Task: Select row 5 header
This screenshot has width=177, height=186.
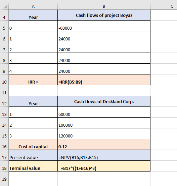Action: [x=4, y=26]
